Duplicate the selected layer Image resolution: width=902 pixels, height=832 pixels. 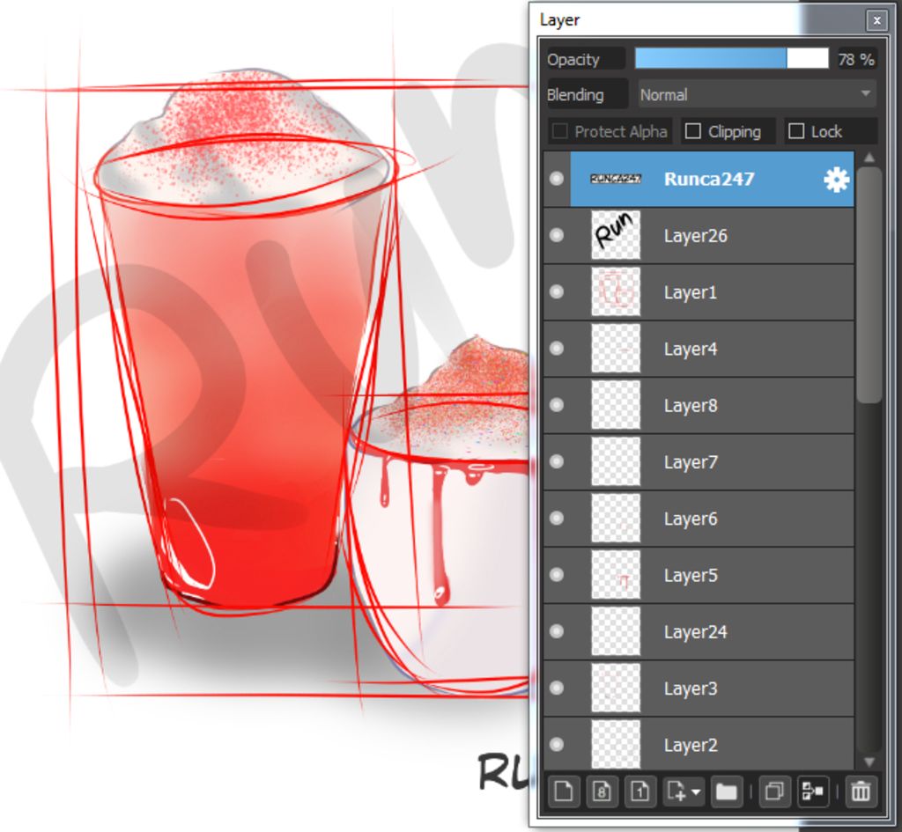(774, 792)
